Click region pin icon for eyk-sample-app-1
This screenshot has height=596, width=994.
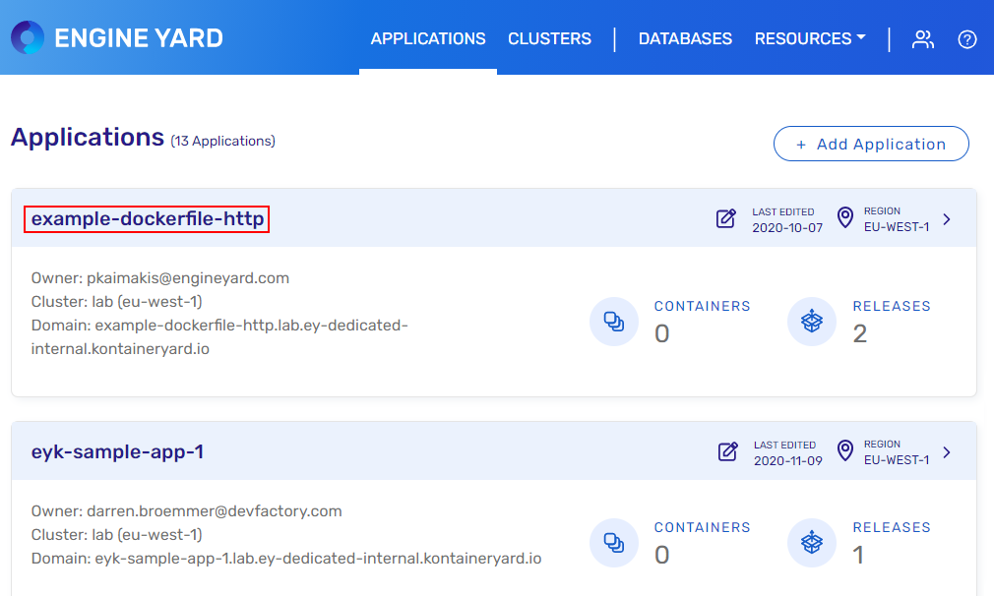tap(845, 451)
